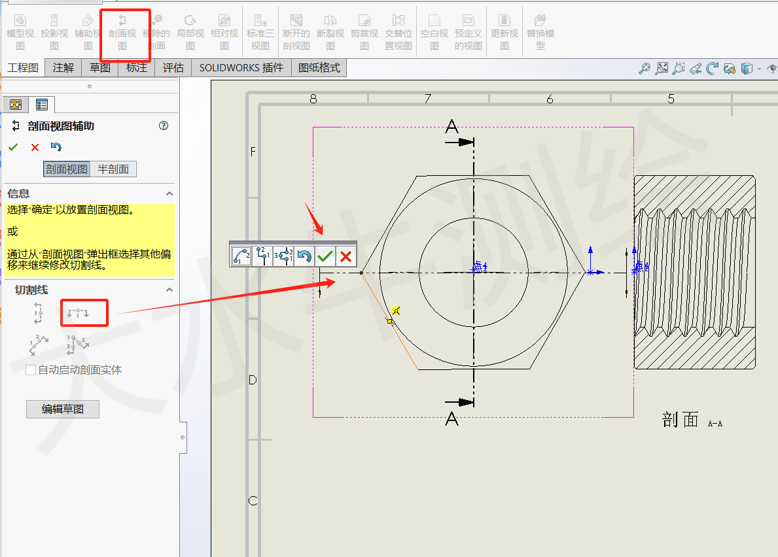
Task: Collapse the 切割线 section
Action: (x=169, y=290)
